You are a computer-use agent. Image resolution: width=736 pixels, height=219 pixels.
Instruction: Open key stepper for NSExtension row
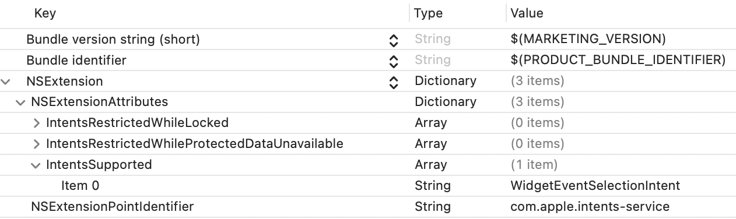(394, 82)
